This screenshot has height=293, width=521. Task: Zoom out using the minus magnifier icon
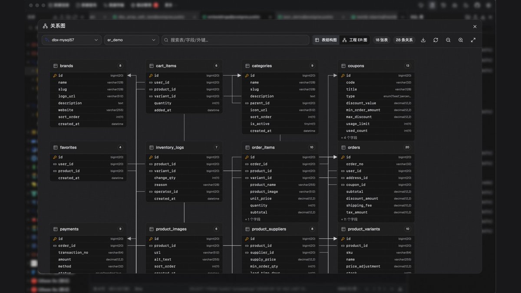tap(448, 40)
